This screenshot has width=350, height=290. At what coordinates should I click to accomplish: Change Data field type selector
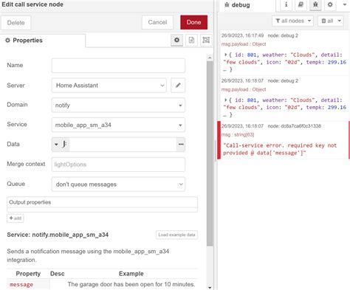pos(61,145)
